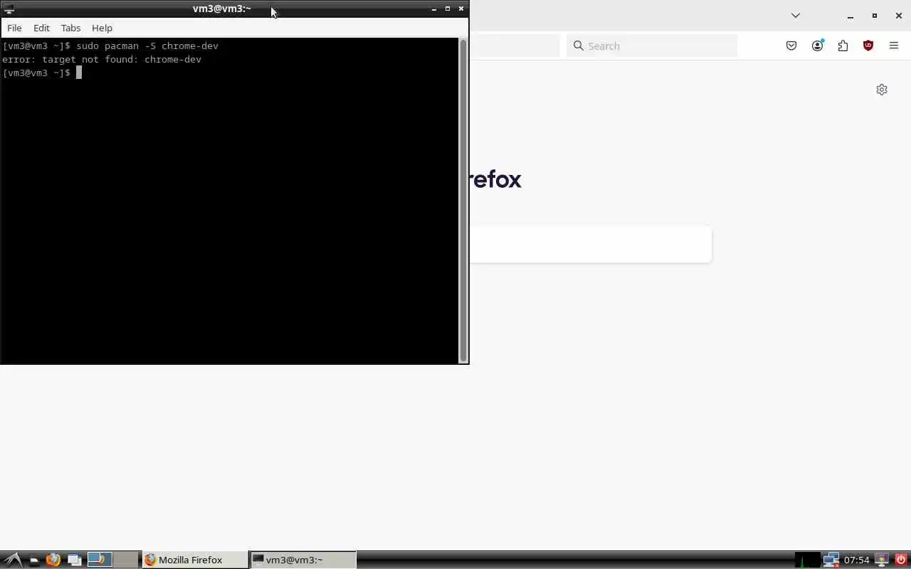Minimize the Firefox window
This screenshot has height=569, width=911.
point(850,16)
